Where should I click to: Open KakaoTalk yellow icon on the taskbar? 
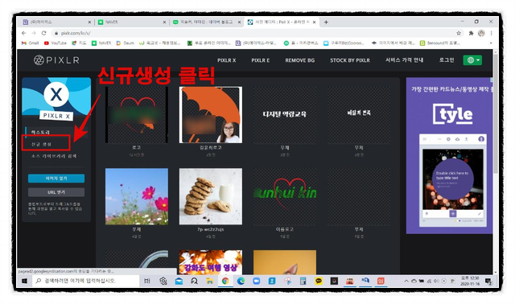tap(319, 281)
